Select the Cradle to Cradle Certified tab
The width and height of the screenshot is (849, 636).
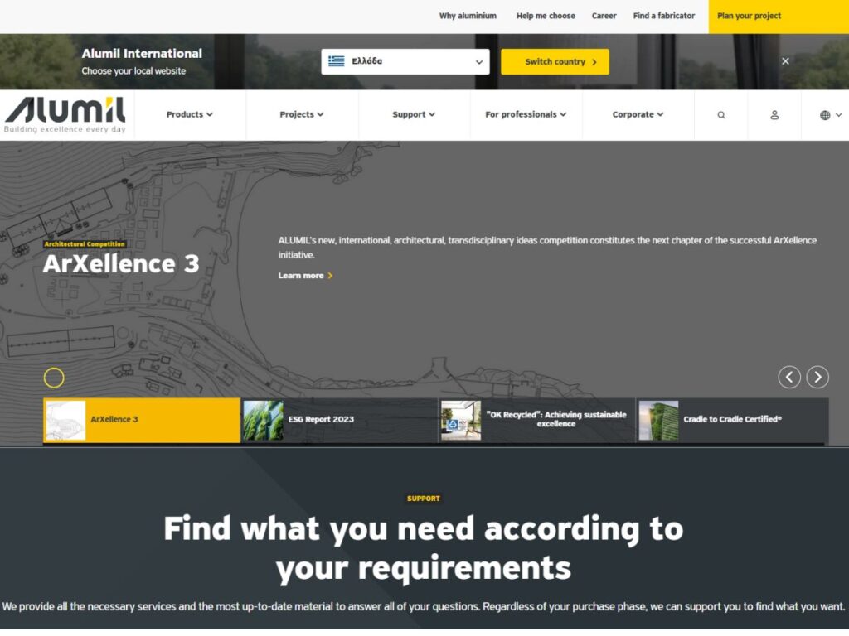point(733,420)
